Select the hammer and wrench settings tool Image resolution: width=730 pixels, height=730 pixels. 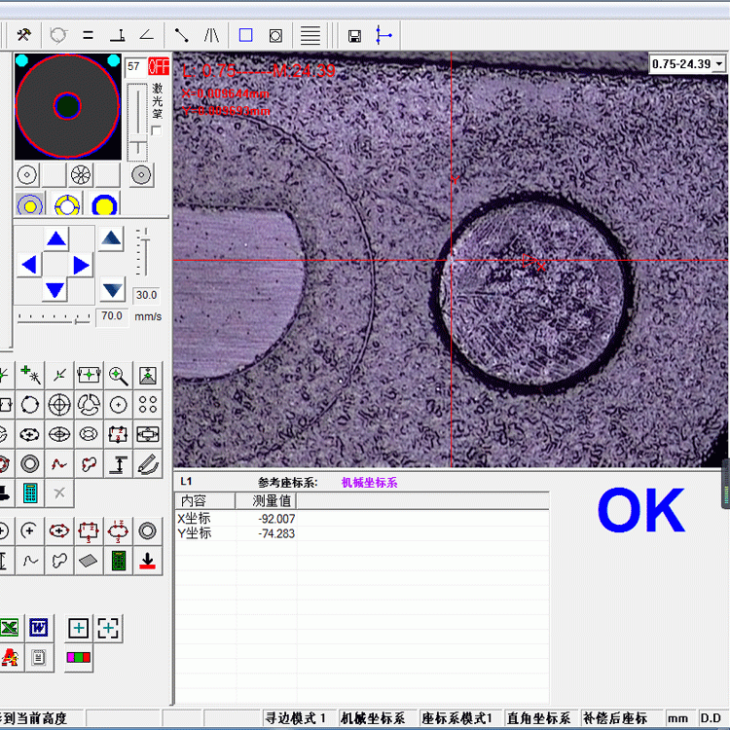tap(24, 35)
